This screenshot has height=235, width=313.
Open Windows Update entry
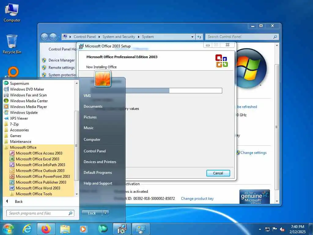(x=24, y=112)
